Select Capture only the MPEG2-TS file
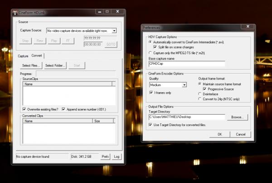272x183 pixels. click(150, 53)
